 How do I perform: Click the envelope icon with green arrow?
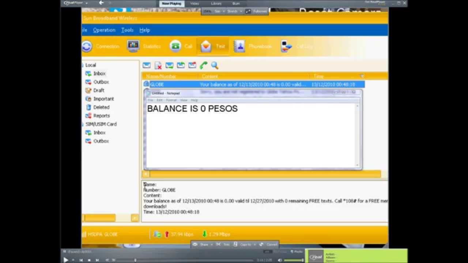point(181,65)
